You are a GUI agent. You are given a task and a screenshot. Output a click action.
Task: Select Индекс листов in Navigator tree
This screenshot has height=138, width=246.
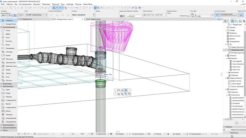(x=234, y=81)
